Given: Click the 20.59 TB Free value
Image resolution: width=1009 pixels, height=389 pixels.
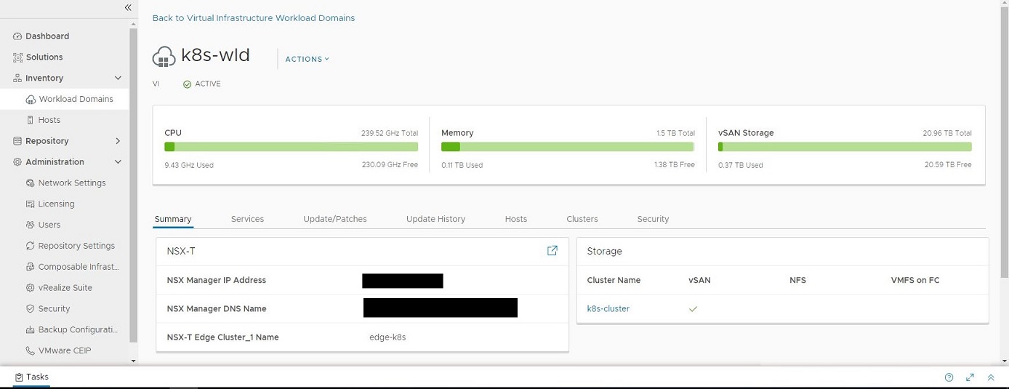Looking at the screenshot, I should coord(948,165).
